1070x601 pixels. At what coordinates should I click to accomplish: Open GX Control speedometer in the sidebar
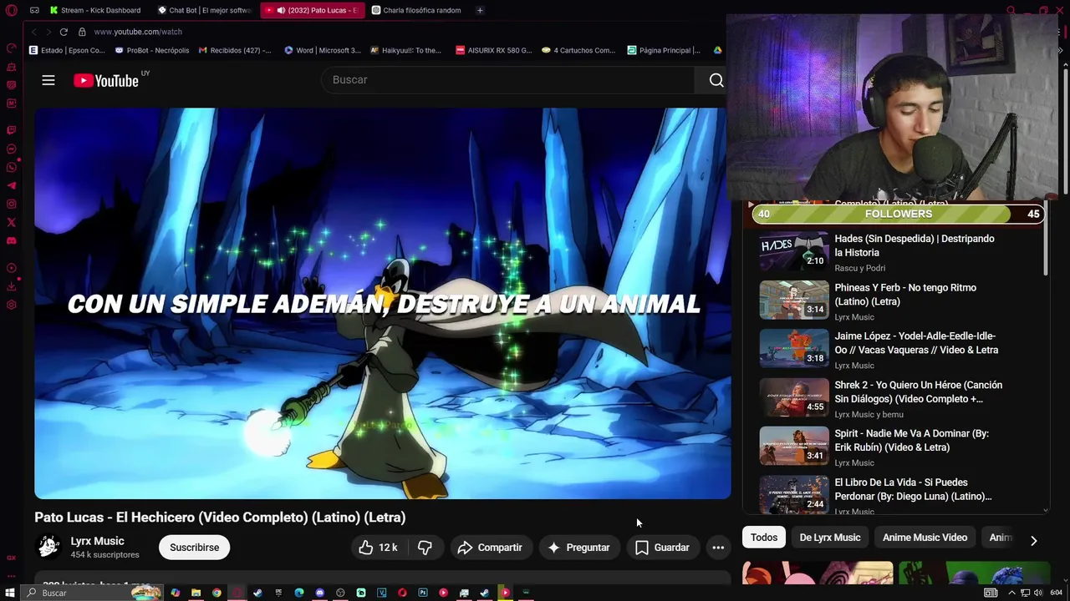click(12, 48)
